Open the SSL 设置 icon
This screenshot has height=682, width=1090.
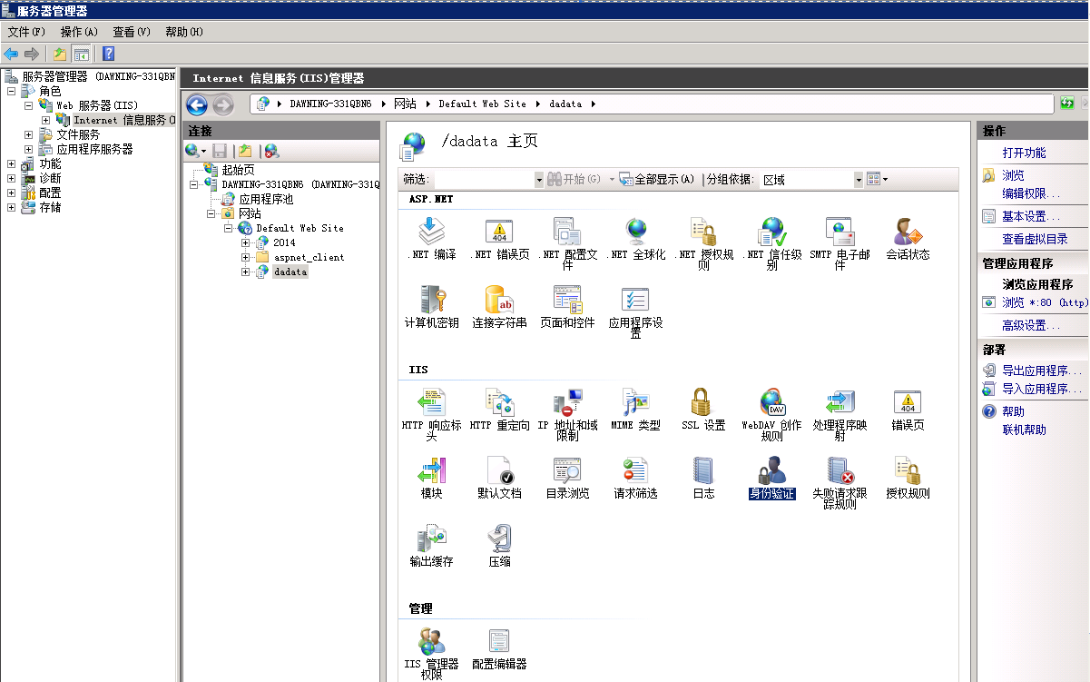703,410
